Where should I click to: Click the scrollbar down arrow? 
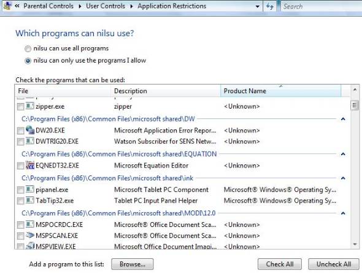click(355, 244)
